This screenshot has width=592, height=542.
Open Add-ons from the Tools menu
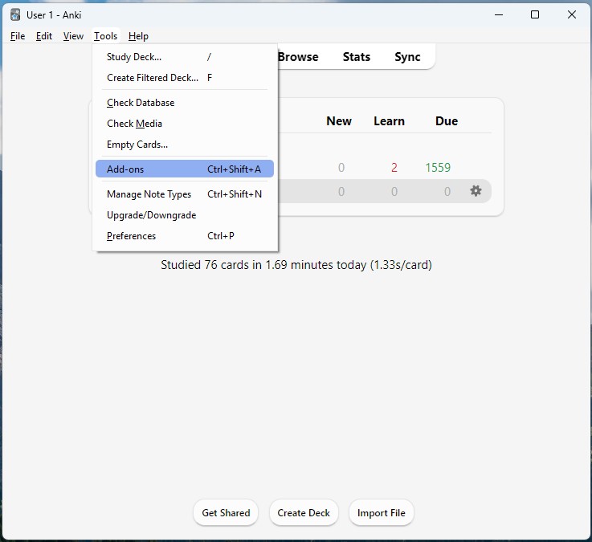click(x=185, y=169)
